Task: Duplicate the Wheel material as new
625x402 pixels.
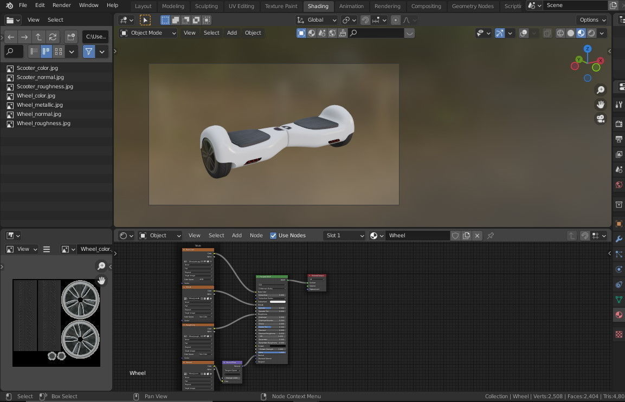Action: click(466, 236)
